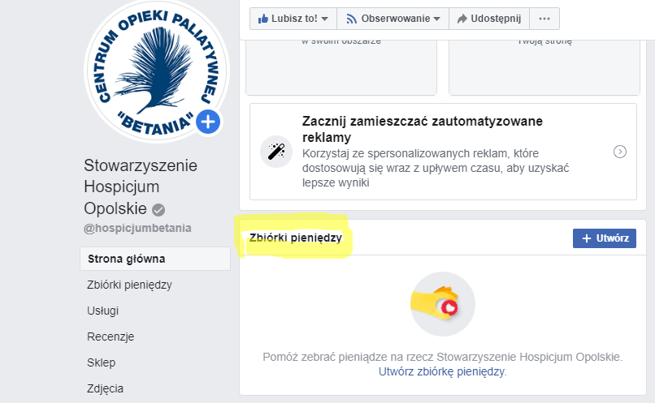
Task: Expand the Obserwowanie dropdown arrow
Action: [437, 19]
